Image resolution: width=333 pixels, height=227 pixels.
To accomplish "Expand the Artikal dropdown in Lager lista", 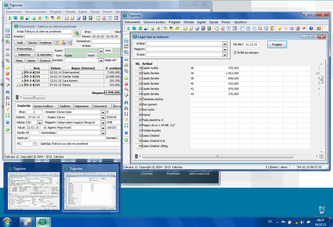I will [x=225, y=44].
